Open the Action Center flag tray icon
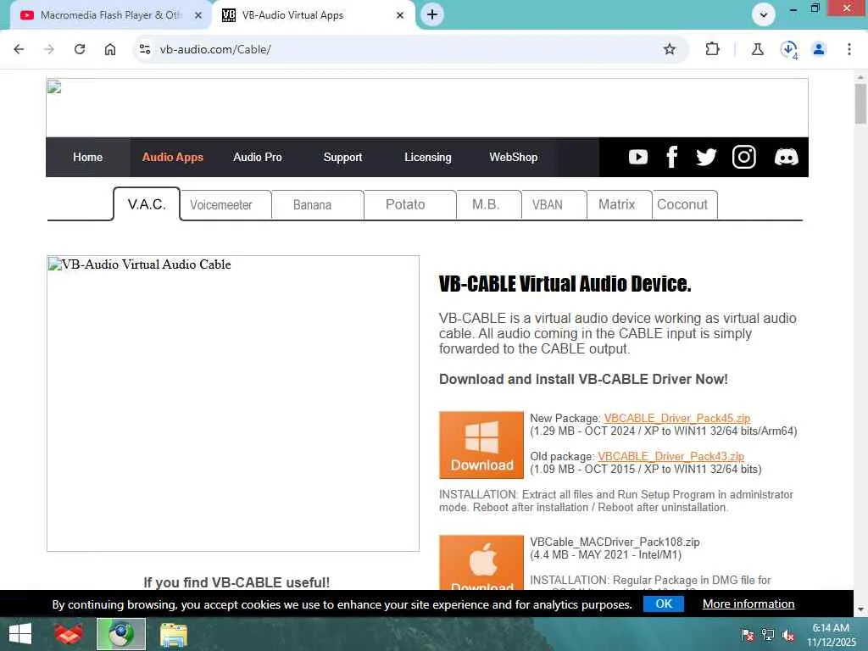The height and width of the screenshot is (651, 868). point(748,635)
